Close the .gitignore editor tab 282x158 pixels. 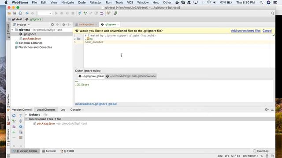coord(118,25)
